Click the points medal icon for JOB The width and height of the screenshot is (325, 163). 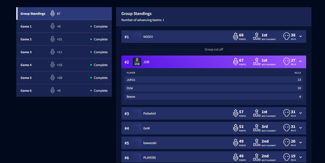click(x=236, y=62)
